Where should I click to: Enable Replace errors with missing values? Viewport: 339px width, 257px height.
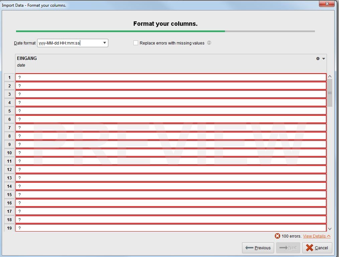coord(136,43)
